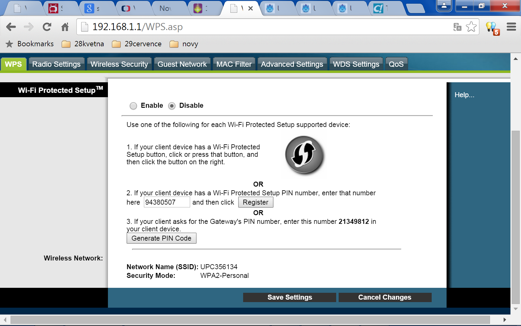521x326 pixels.
Task: Open the Advanced Settings tab
Action: click(292, 64)
